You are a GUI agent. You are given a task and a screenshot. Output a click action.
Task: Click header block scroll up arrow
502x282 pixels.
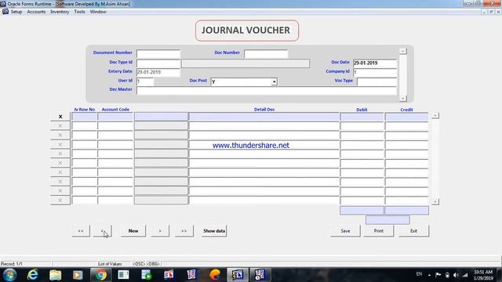pyautogui.click(x=403, y=51)
